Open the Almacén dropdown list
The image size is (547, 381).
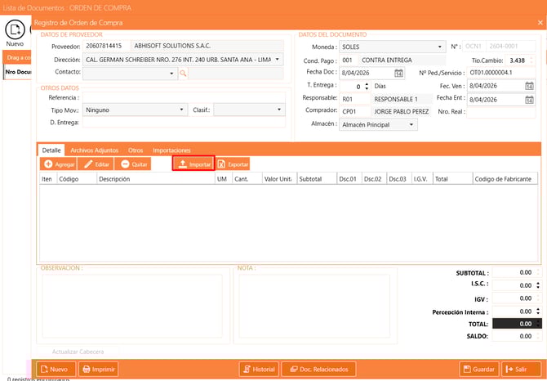click(411, 125)
